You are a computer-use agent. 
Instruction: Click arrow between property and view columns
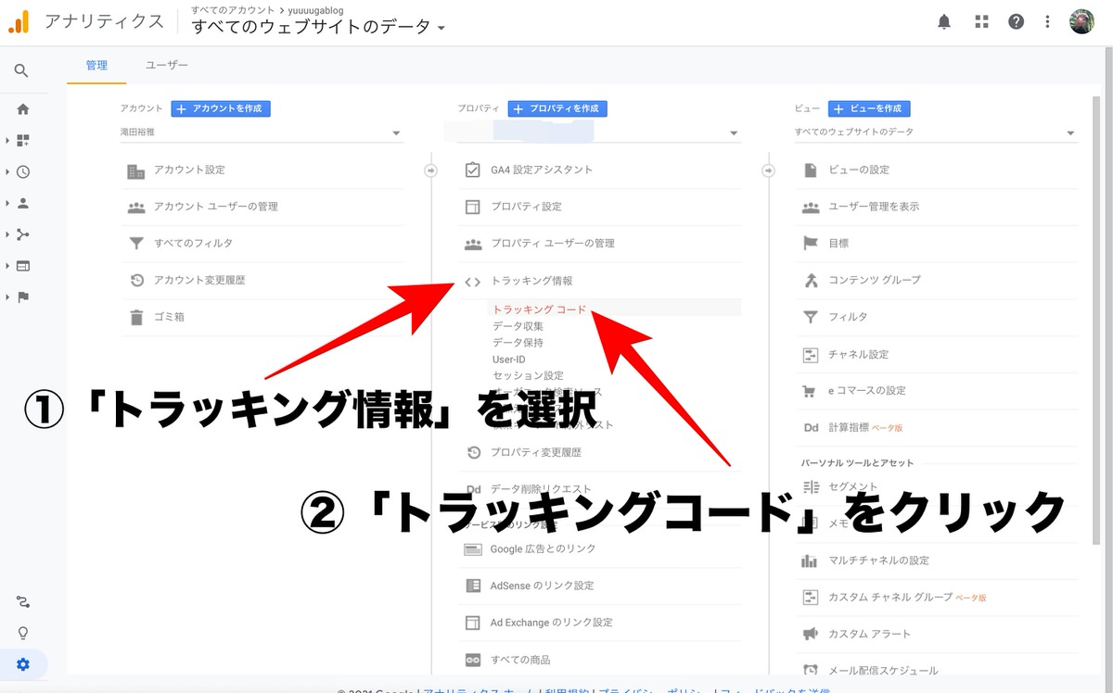click(768, 170)
